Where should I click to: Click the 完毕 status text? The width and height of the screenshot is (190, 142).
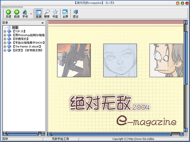5,139
